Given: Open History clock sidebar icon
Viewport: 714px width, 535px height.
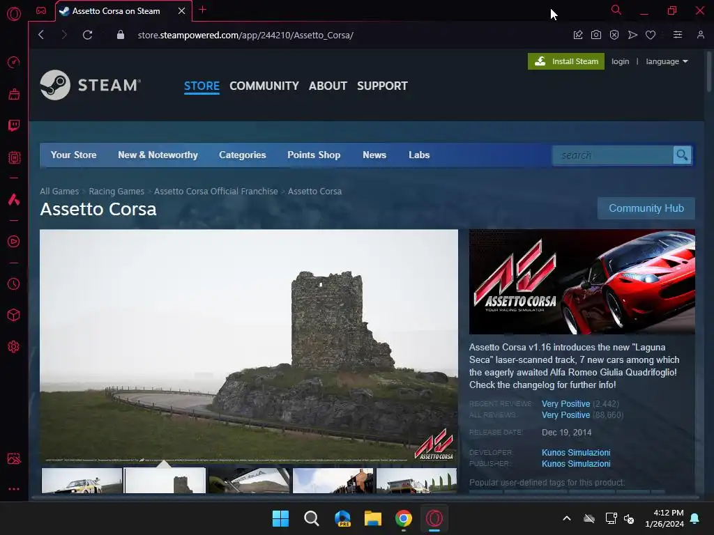Looking at the screenshot, I should (x=14, y=284).
